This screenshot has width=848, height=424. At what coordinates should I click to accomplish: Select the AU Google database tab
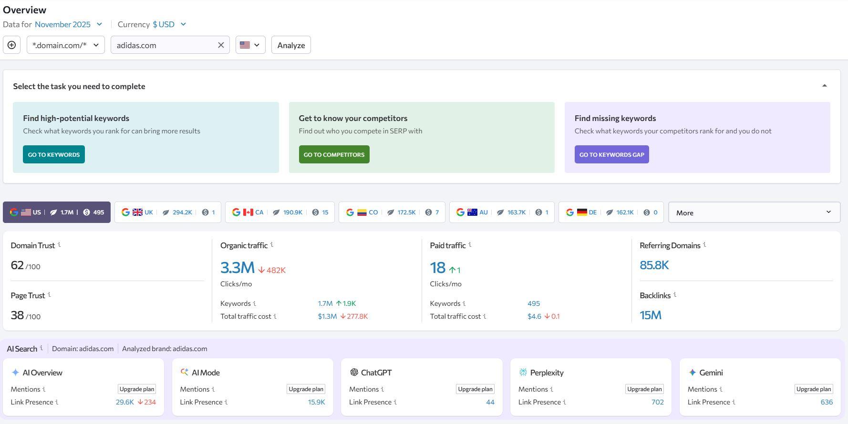coord(502,212)
